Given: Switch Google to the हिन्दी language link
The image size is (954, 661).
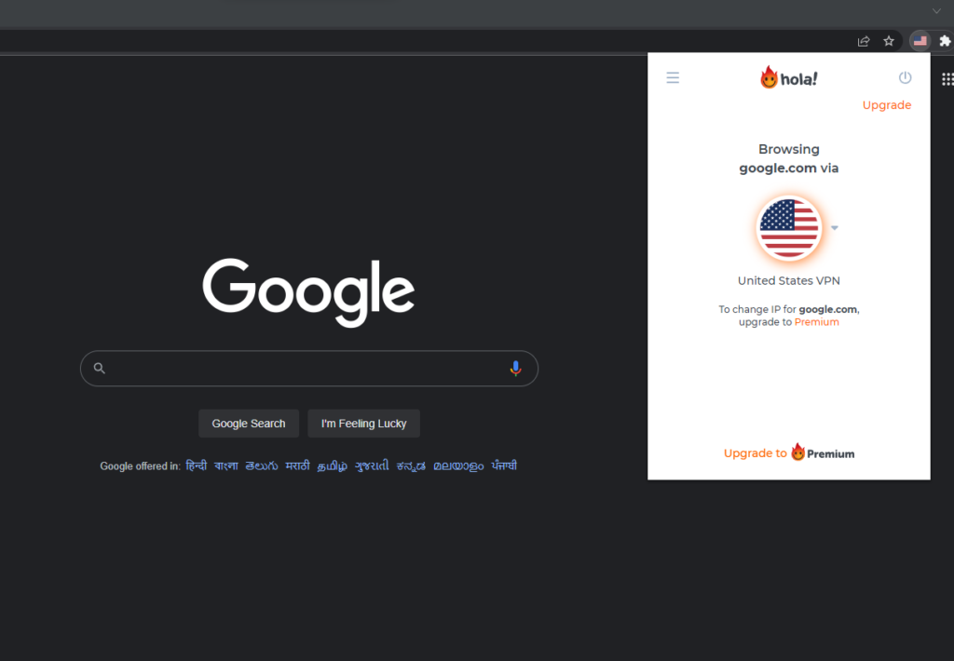Looking at the screenshot, I should tap(196, 465).
